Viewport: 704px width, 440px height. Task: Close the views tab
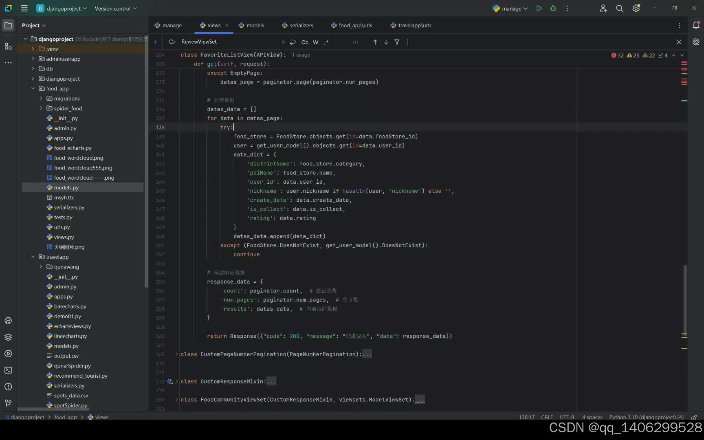pyautogui.click(x=227, y=25)
